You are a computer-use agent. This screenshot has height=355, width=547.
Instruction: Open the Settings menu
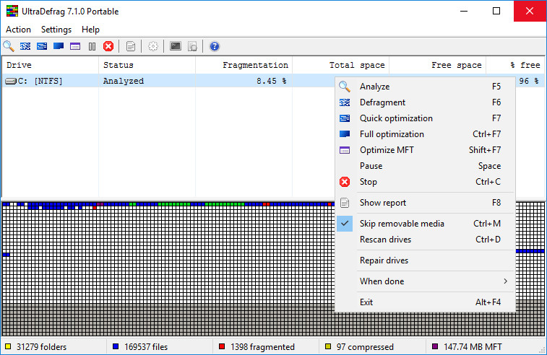click(x=56, y=30)
